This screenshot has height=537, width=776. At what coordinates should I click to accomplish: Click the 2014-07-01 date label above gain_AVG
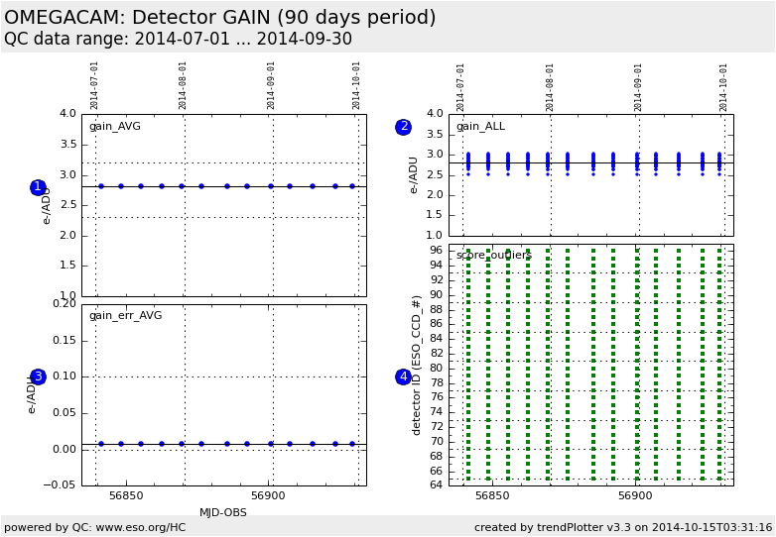click(95, 85)
